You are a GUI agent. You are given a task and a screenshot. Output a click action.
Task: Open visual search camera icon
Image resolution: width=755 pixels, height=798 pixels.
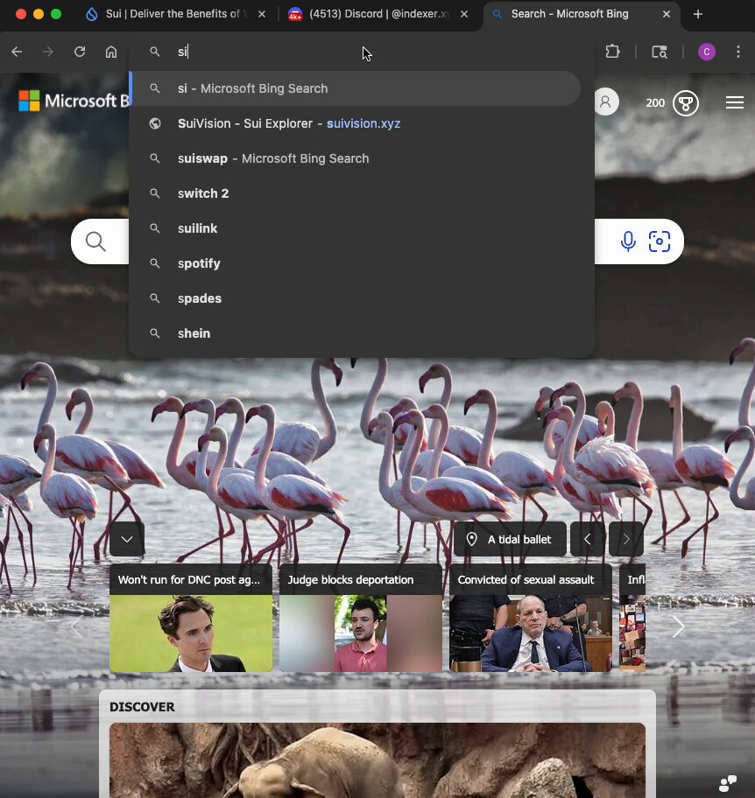[660, 241]
